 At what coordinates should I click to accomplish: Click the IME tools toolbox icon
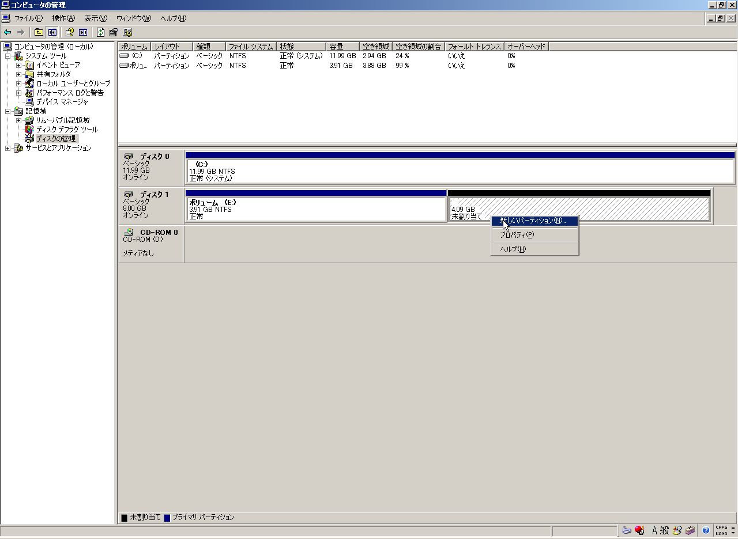click(690, 530)
